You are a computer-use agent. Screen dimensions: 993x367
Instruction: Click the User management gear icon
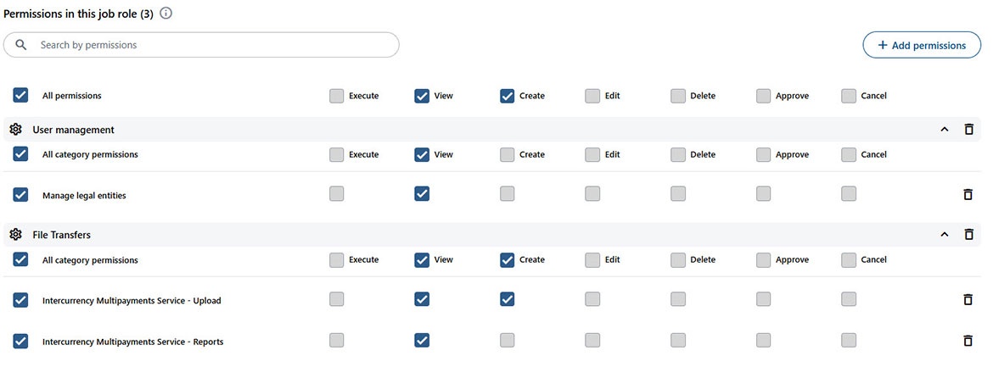tap(15, 130)
